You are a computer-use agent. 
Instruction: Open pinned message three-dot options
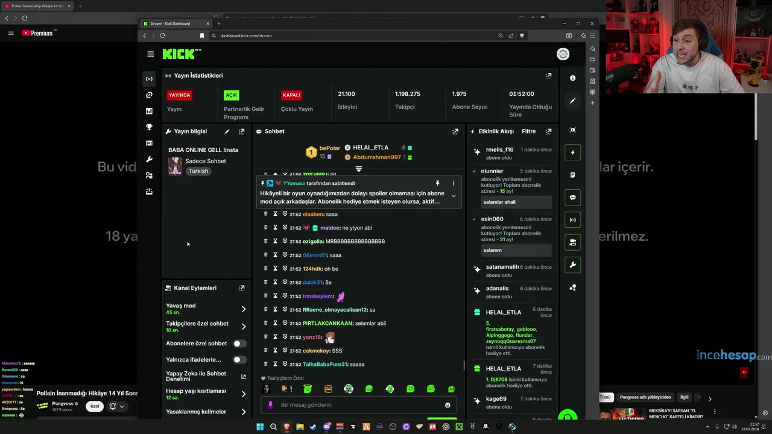pyautogui.click(x=454, y=183)
